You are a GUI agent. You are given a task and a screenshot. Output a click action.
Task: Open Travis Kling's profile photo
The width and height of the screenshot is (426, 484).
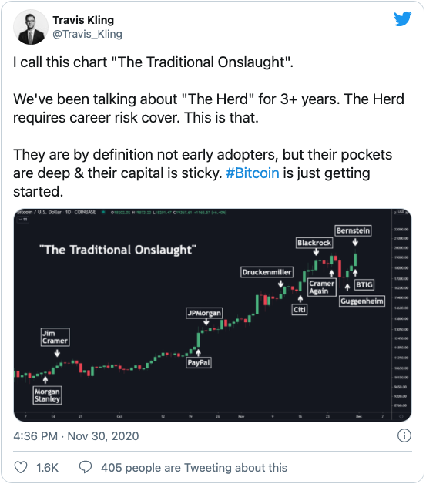tap(31, 27)
